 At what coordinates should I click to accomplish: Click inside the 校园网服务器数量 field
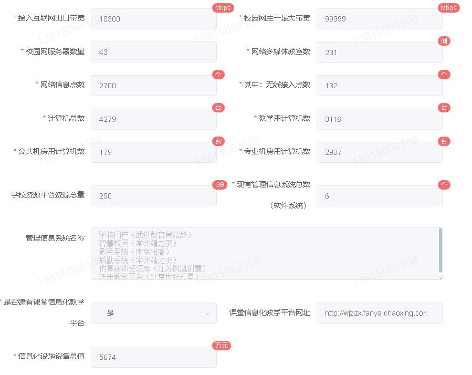tap(154, 52)
